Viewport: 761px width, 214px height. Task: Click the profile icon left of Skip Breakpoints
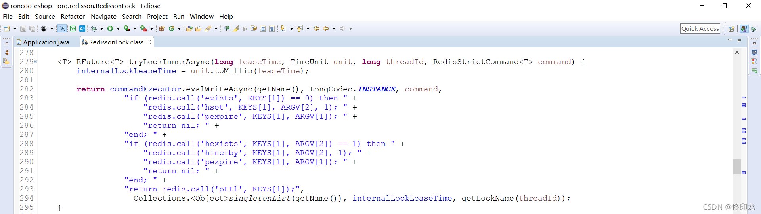point(44,28)
